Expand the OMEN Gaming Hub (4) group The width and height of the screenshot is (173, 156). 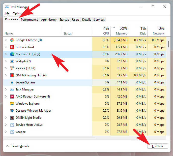(x=6, y=75)
